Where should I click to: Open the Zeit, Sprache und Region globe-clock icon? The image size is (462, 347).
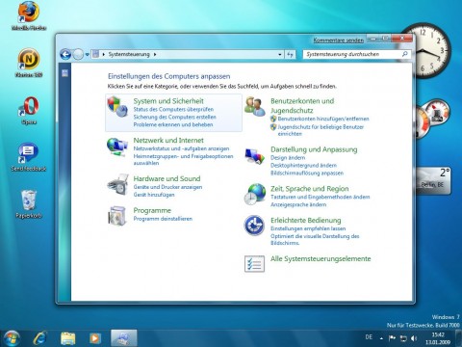255,194
